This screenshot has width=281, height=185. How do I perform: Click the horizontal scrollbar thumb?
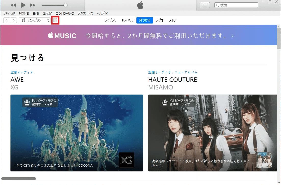tap(19, 179)
